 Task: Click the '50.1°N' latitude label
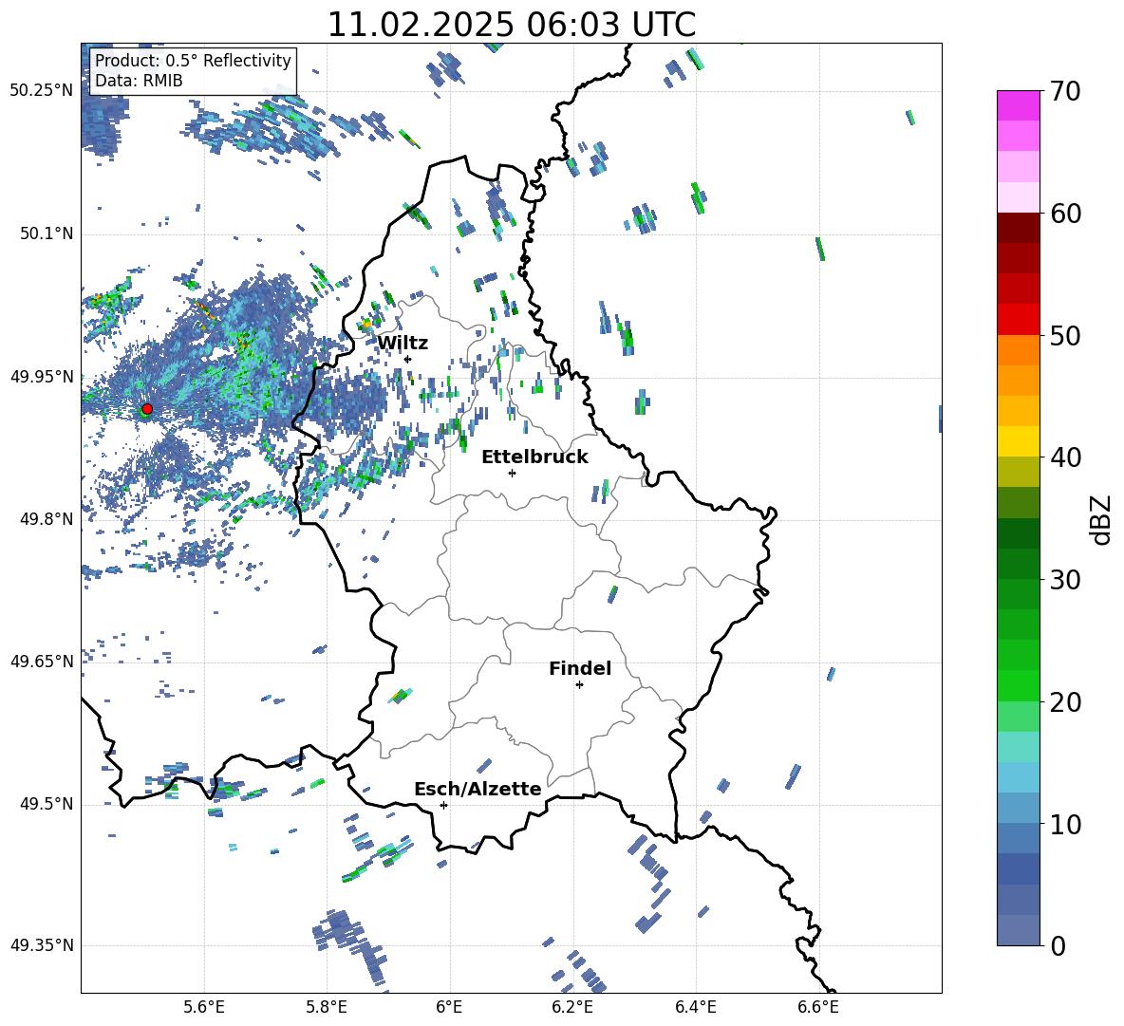[x=47, y=233]
